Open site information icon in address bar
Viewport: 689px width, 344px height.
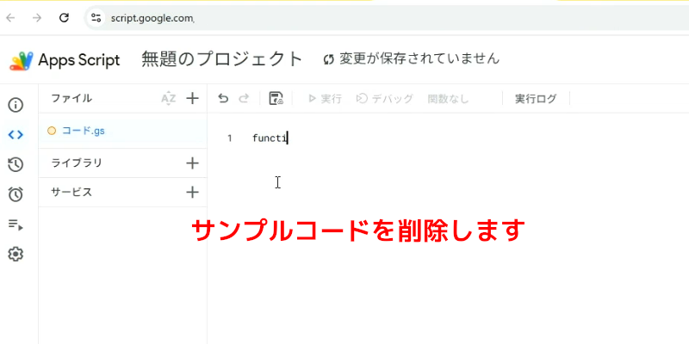coord(96,18)
